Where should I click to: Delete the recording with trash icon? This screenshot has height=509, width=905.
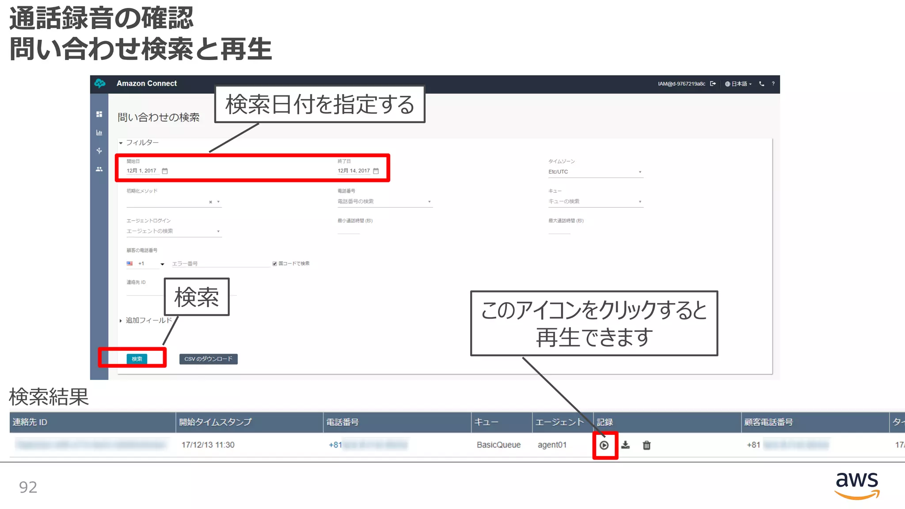pyautogui.click(x=646, y=445)
